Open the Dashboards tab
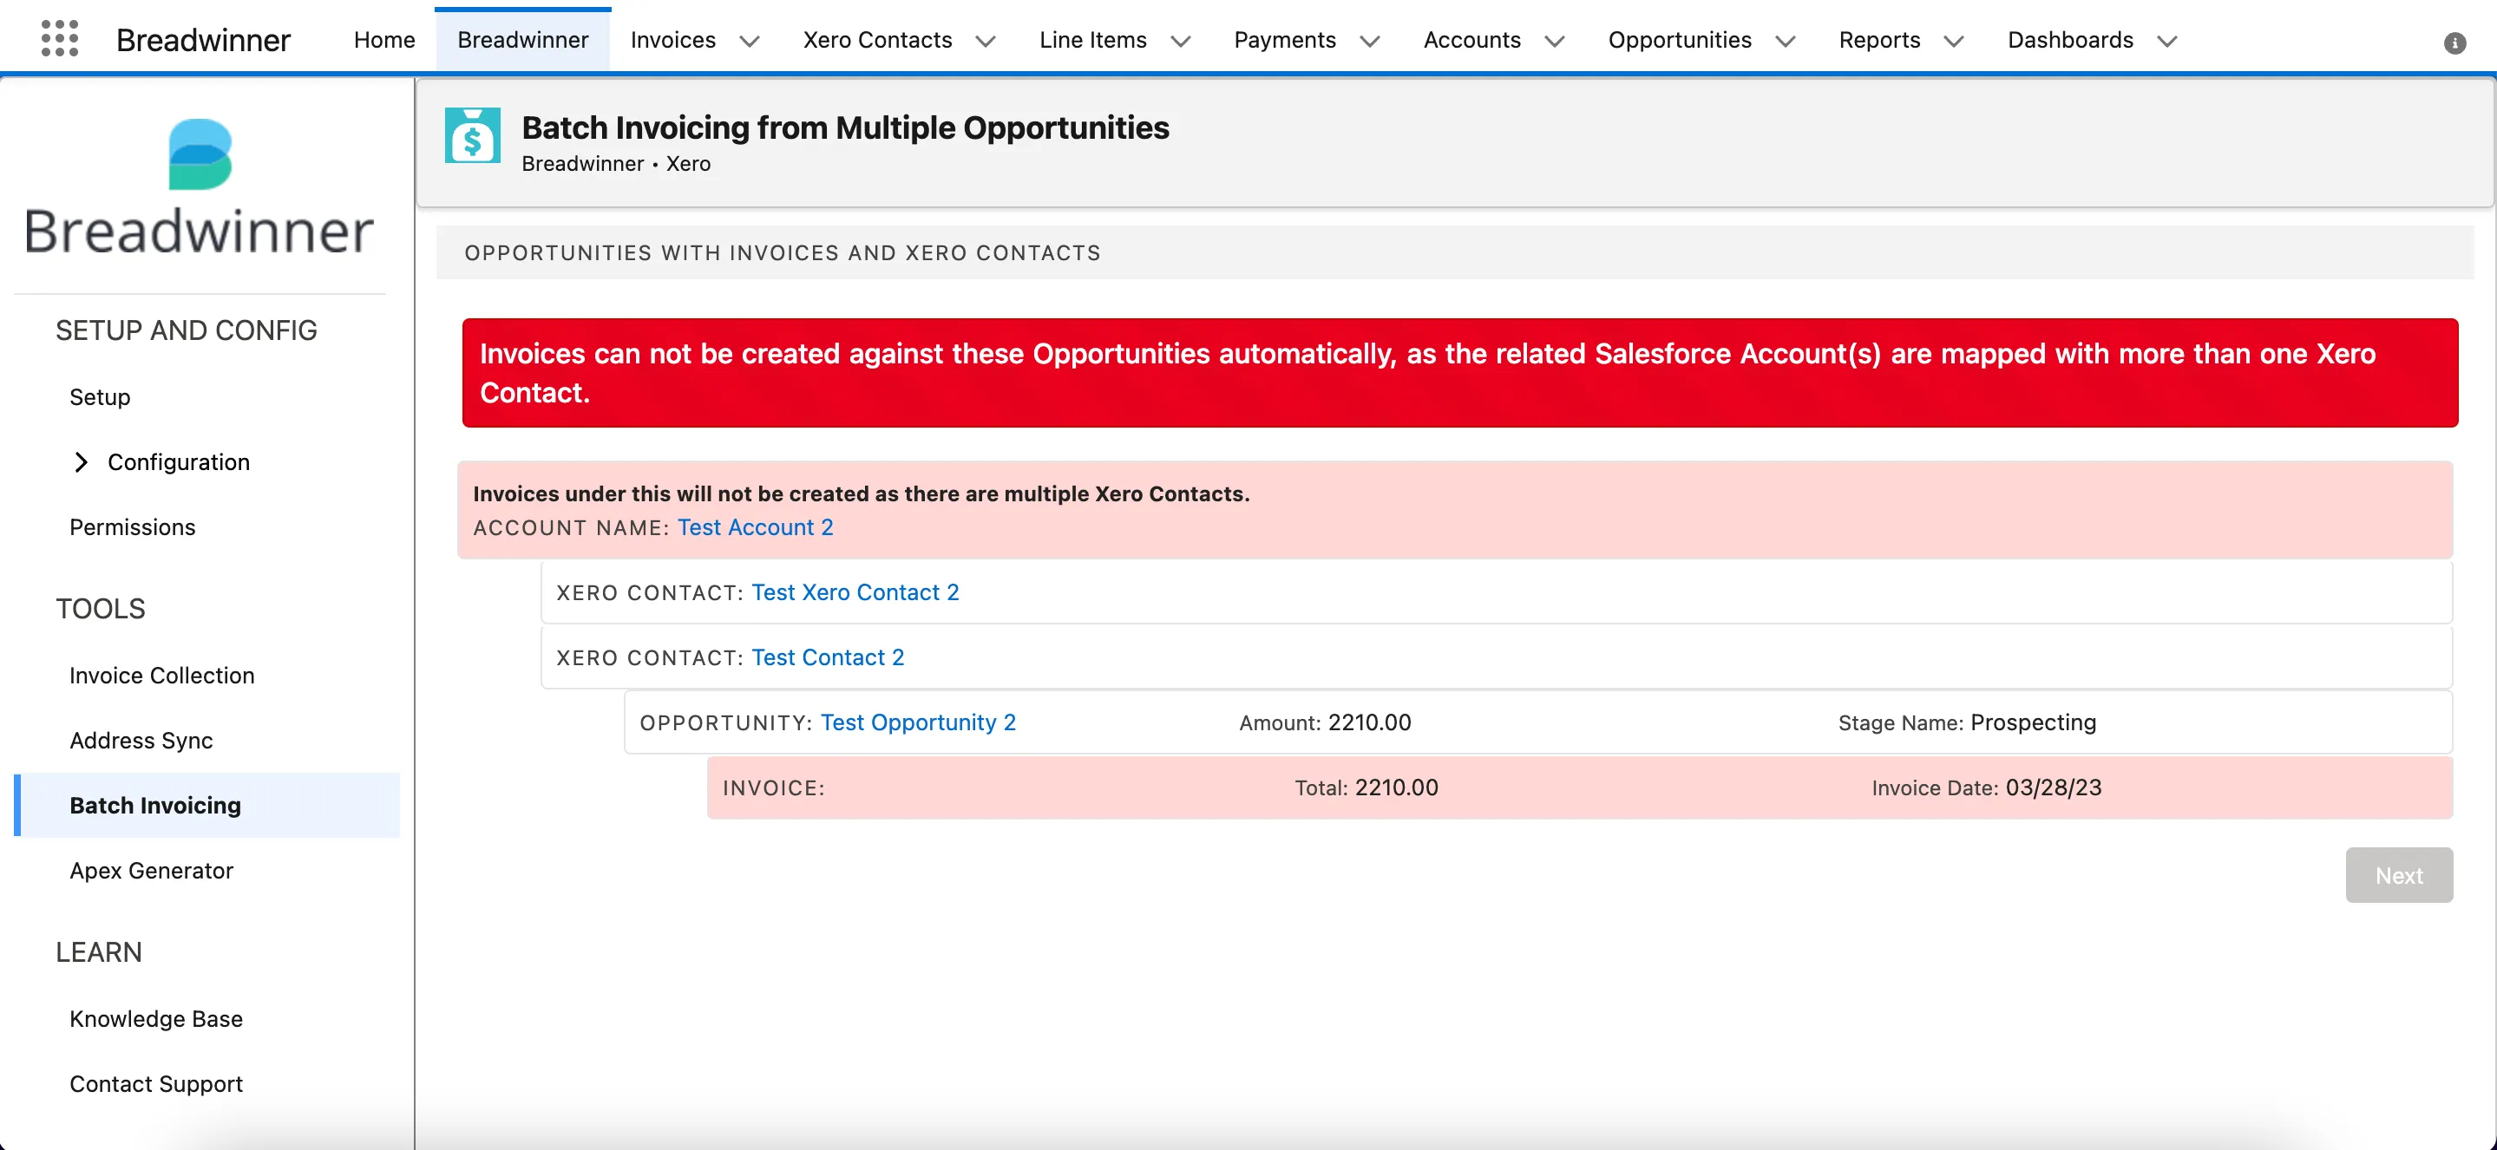Screen dimensions: 2497x1150 tap(2069, 40)
